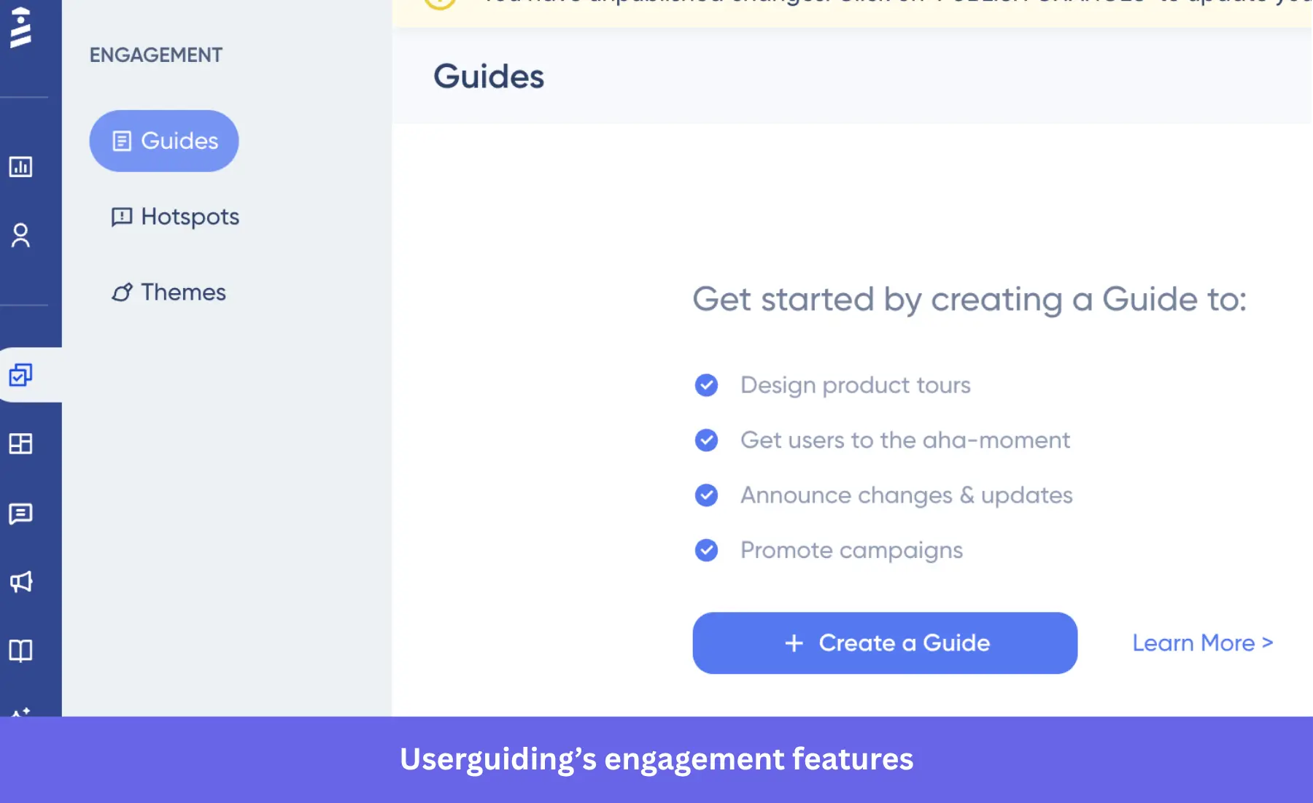The width and height of the screenshot is (1313, 803).
Task: Click the unpublished changes warning banner
Action: [853, 7]
